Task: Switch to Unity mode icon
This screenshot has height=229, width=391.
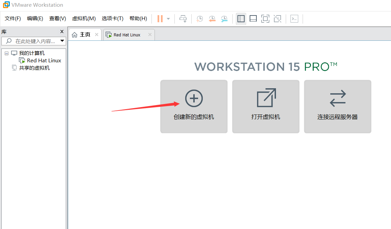Action: tap(277, 19)
